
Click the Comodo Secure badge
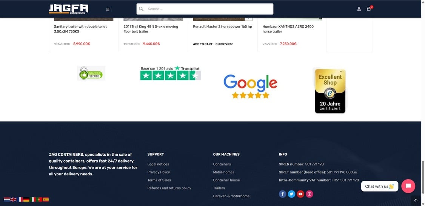point(91,73)
